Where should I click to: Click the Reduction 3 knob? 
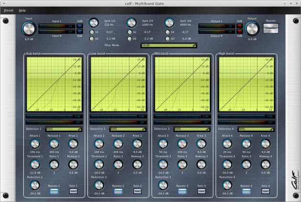[163, 185]
